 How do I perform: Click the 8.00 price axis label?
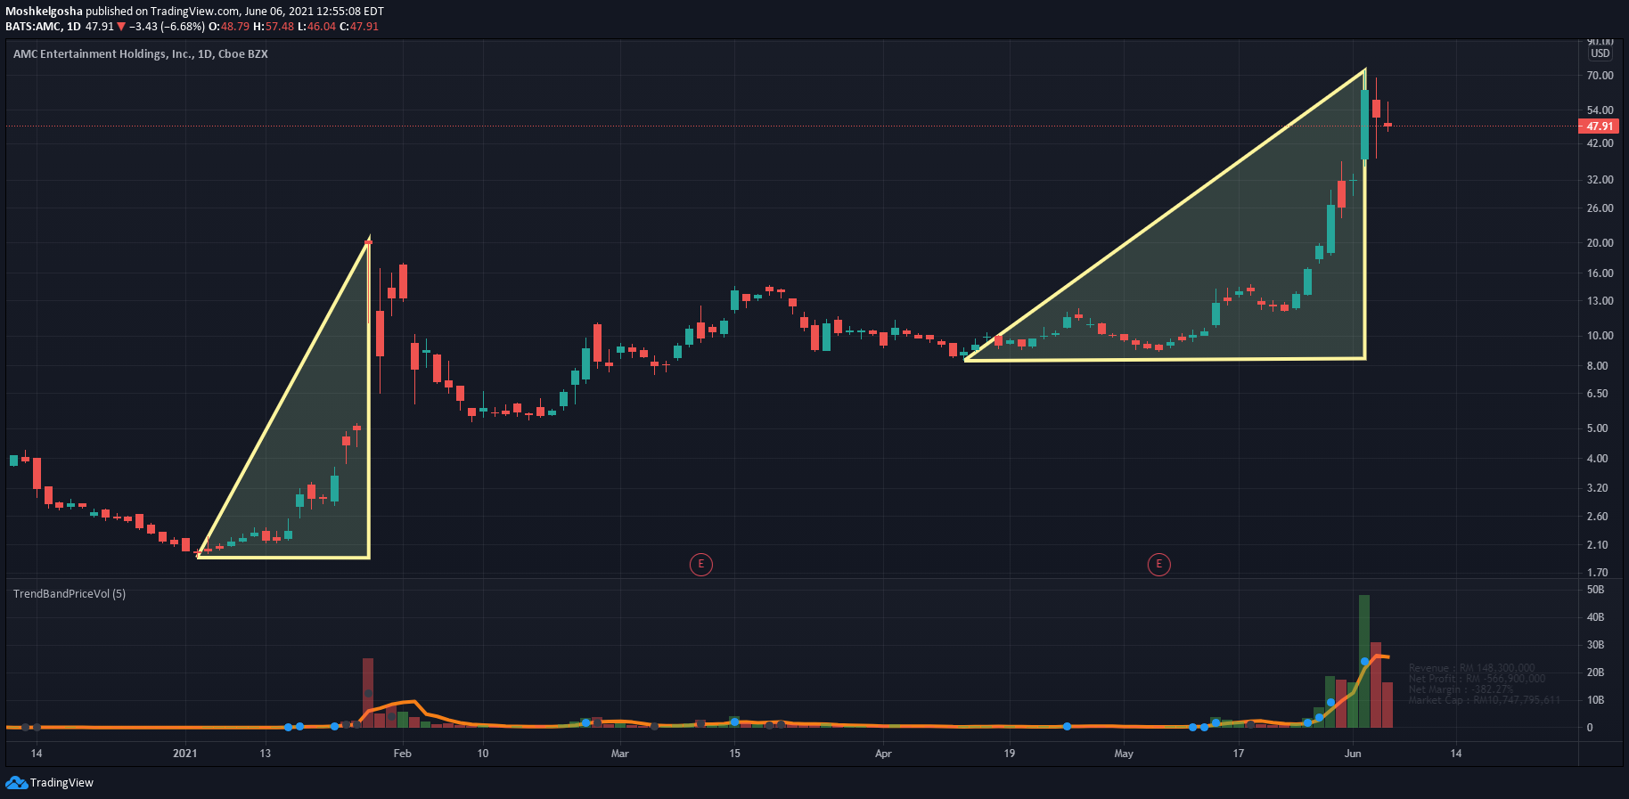(x=1597, y=366)
